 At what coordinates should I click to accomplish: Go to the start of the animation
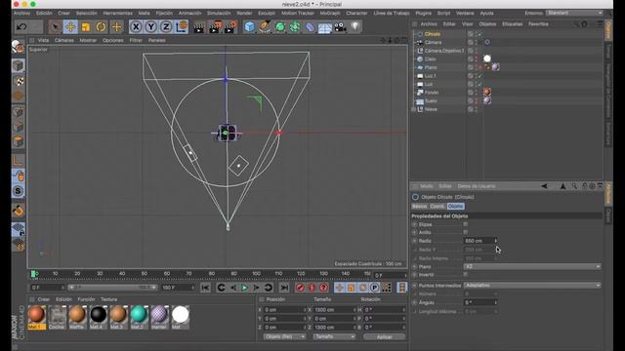[x=205, y=288]
